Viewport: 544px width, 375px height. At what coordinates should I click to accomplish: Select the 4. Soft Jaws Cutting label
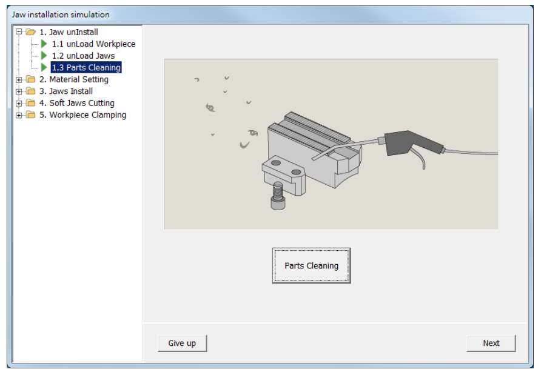76,103
